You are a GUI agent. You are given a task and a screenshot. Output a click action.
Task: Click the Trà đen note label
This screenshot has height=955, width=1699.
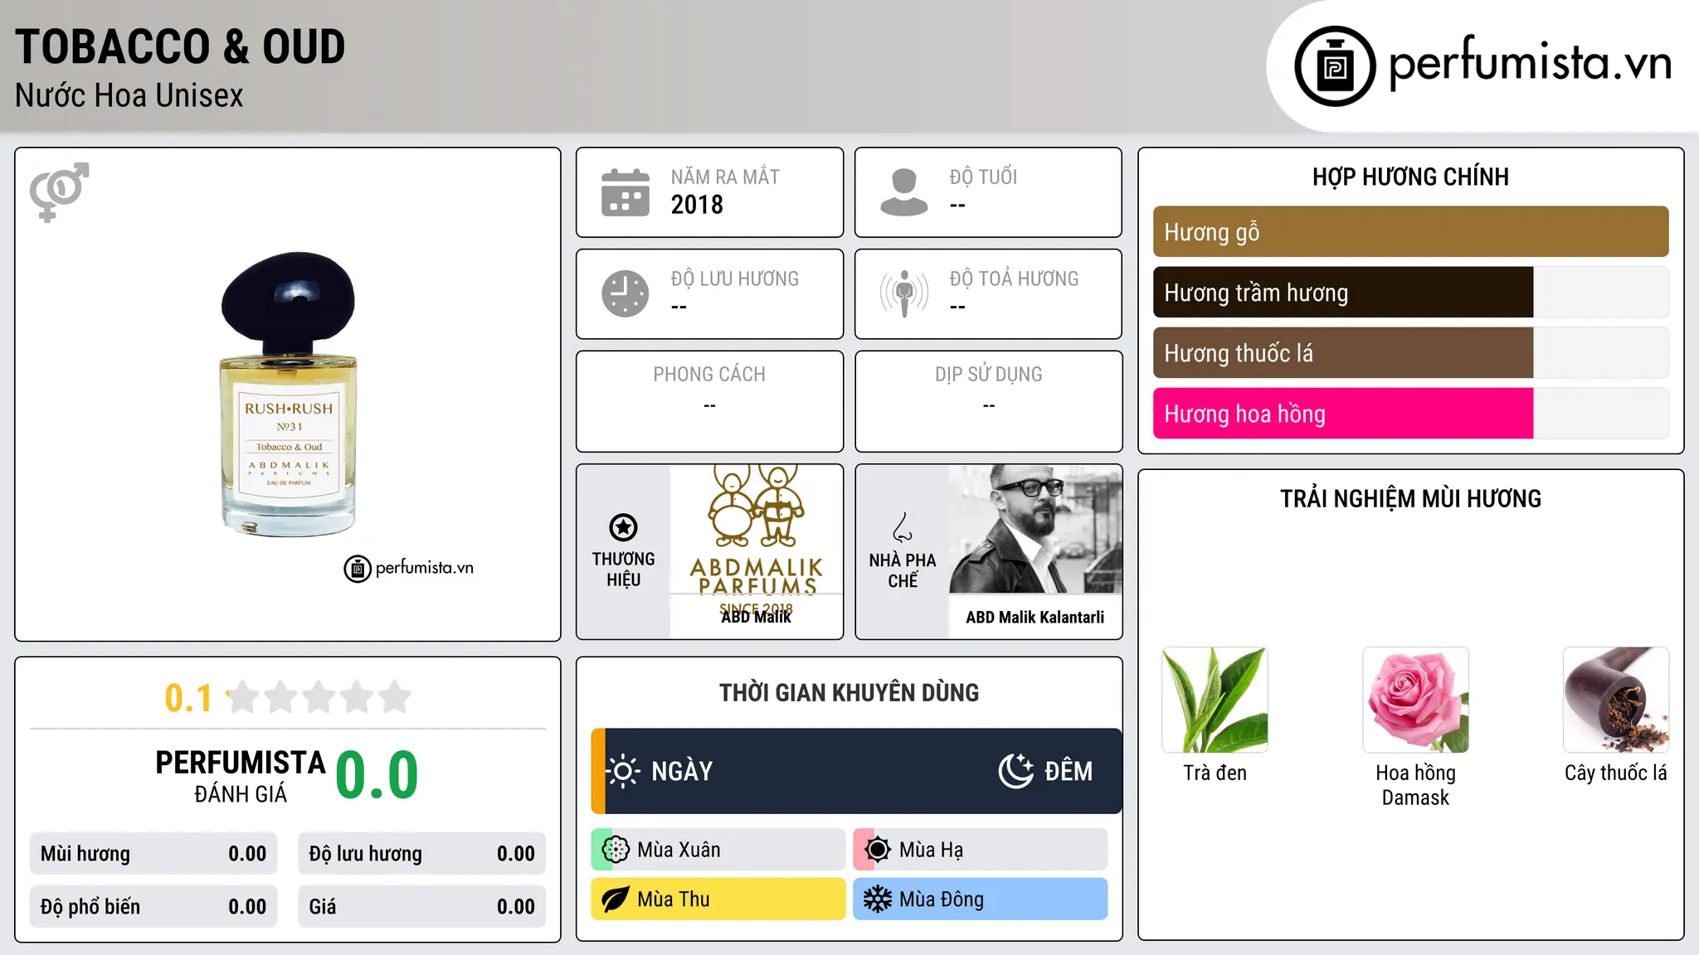point(1215,773)
